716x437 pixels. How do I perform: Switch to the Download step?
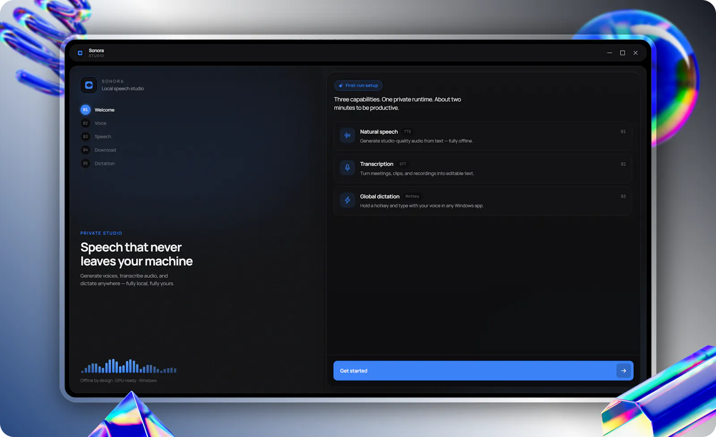(98, 150)
